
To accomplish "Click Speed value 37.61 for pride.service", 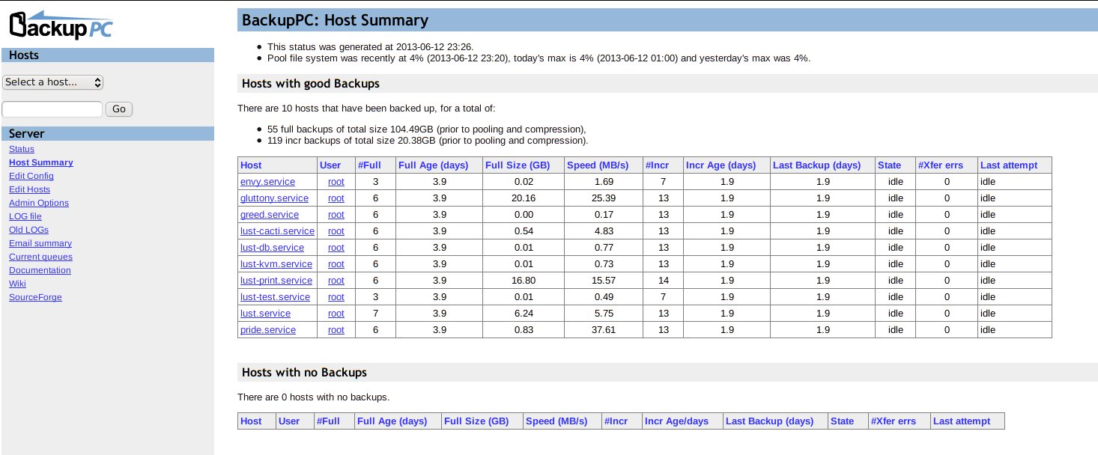I will coord(604,330).
